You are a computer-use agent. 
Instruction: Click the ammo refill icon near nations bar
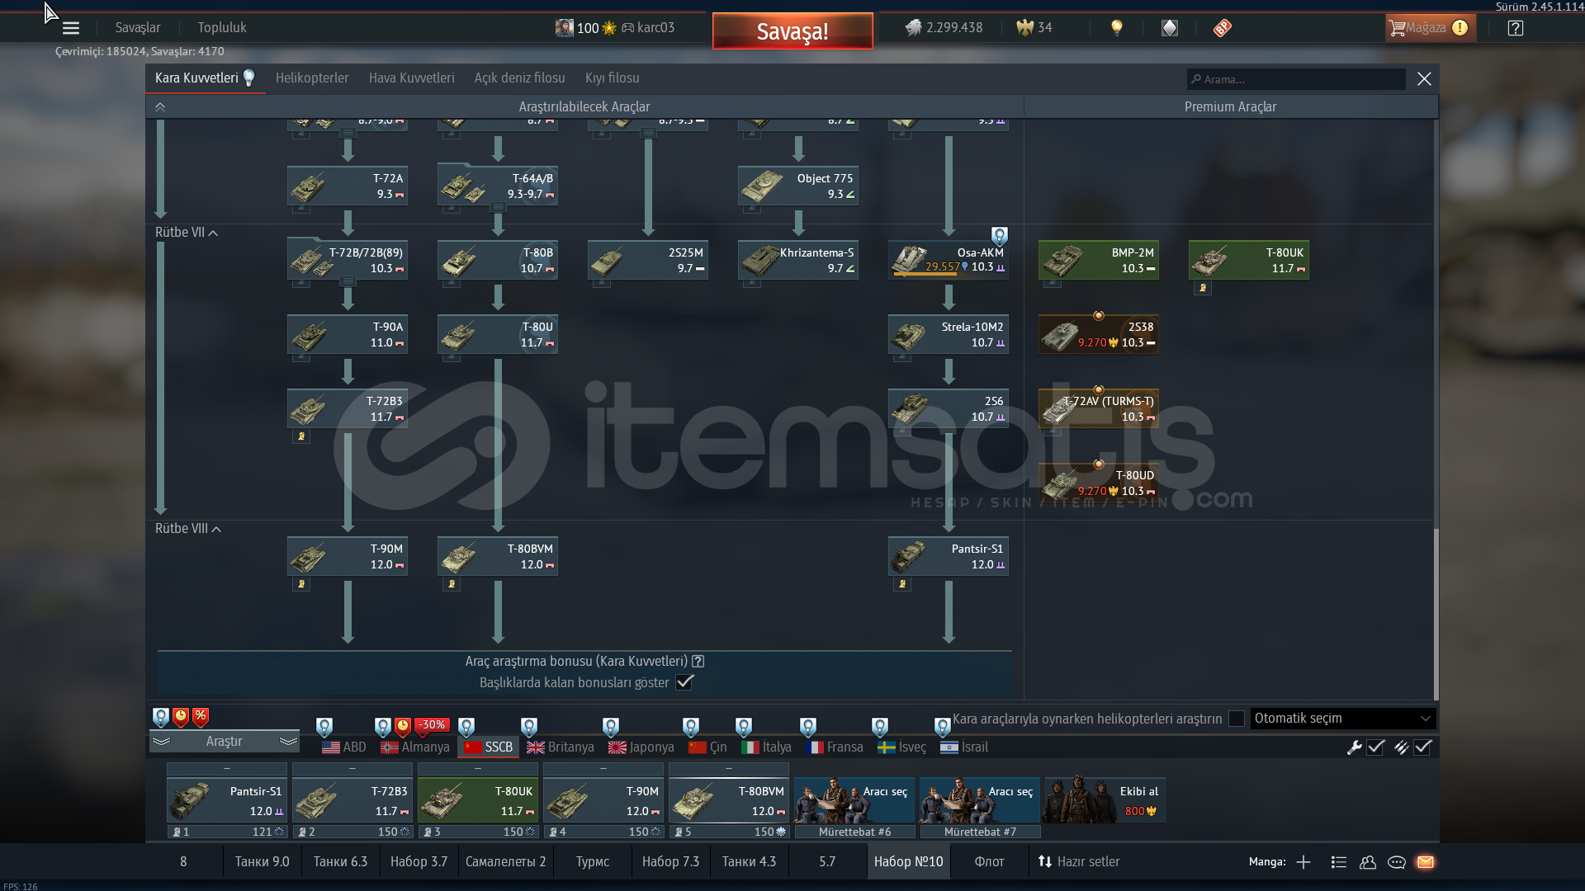click(1401, 747)
